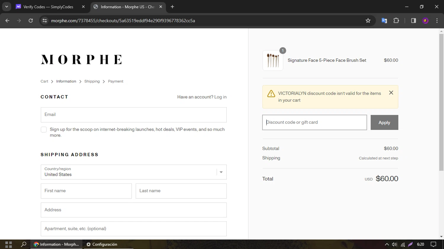Click the taskbar clock 6:20
Screen dimensions: 444x249
point(420,244)
